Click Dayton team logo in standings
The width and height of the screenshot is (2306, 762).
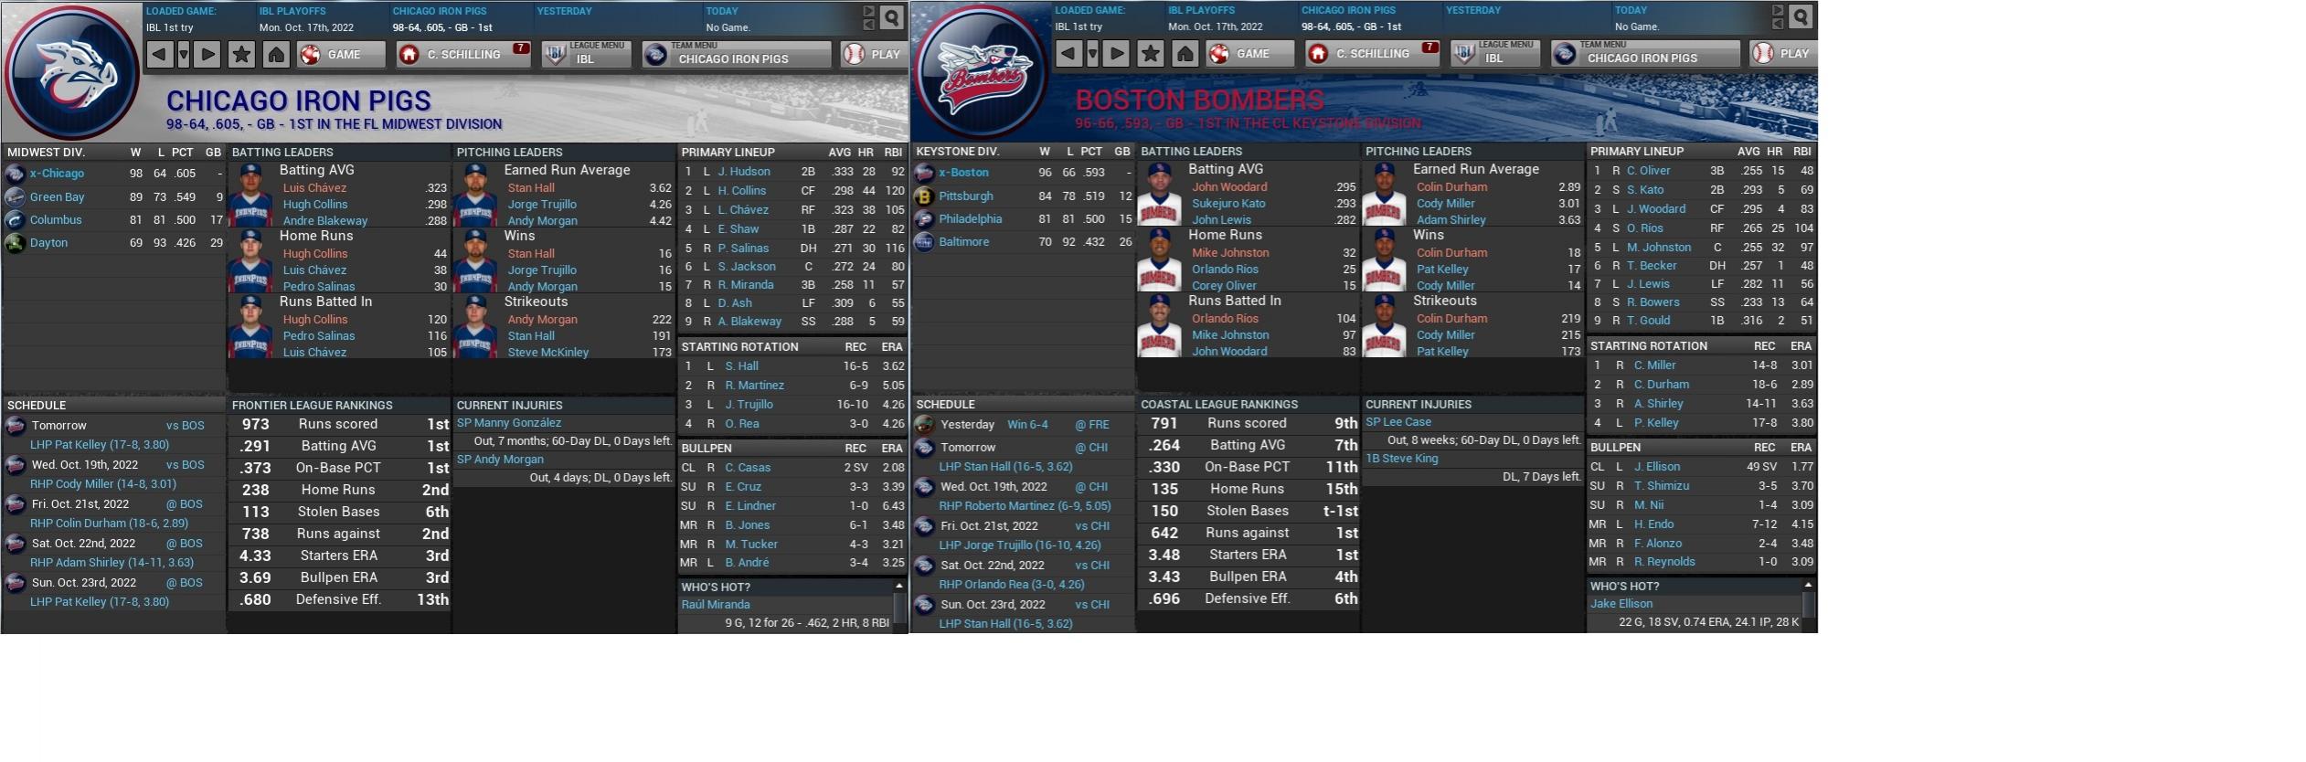coord(15,243)
